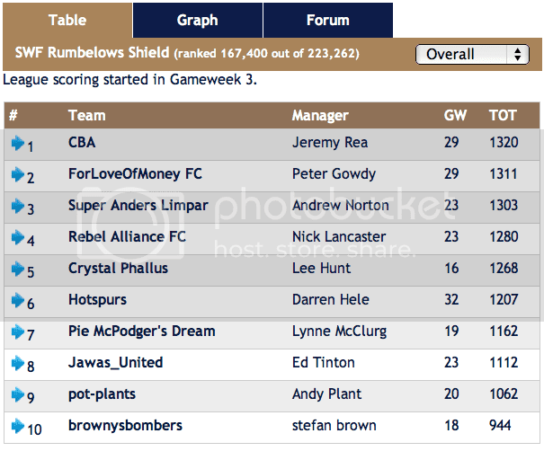Viewport: 544px width, 451px height.
Task: Click the blue arrow icon beside rank 6
Action: point(18,300)
